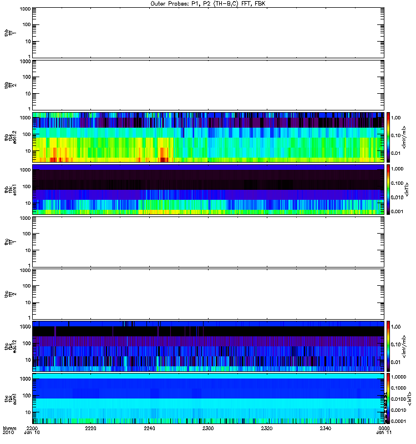Click inside the thb fbk edc12 spectrogram
The width and height of the screenshot is (416, 444).
pos(209,137)
